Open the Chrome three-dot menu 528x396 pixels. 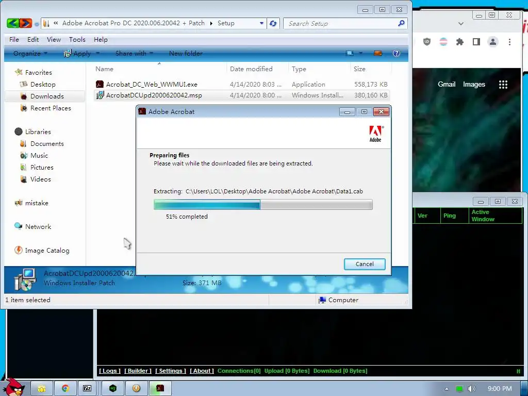(509, 42)
